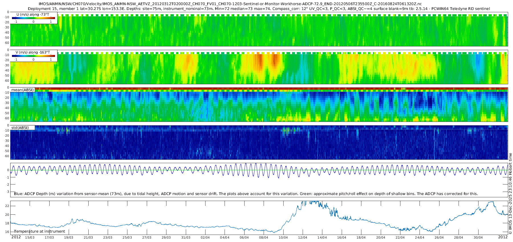Click the '23/03' date tick label
513x242 pixels.
108,237
